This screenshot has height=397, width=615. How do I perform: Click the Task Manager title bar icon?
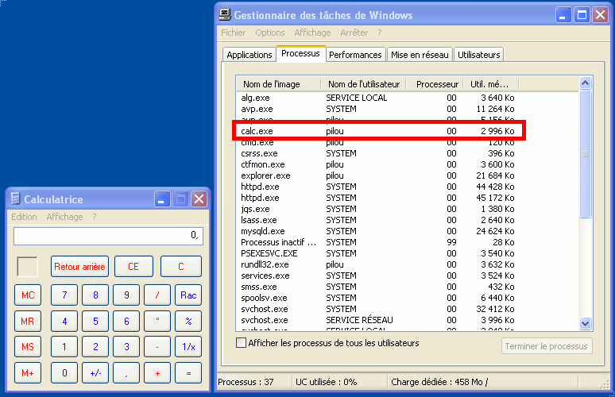tap(226, 15)
